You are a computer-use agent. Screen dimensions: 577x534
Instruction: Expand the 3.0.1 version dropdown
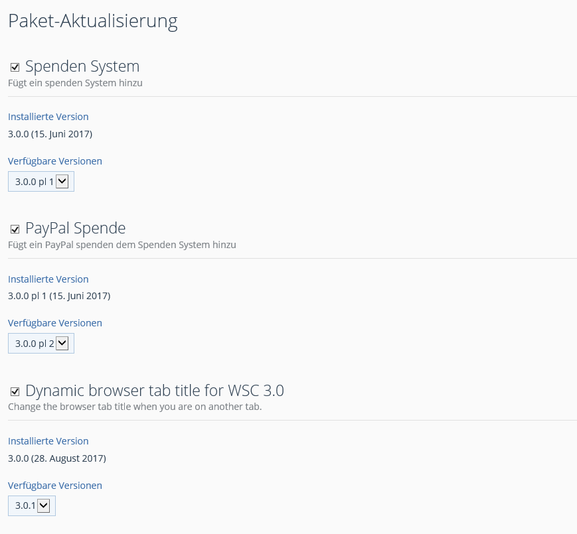[x=32, y=505]
